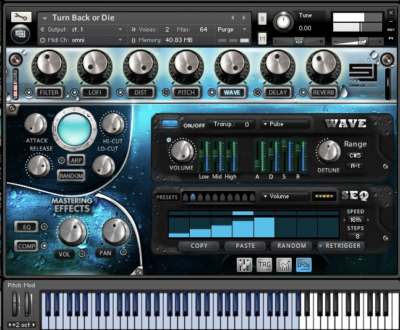Click the step graph icon beside TRG

(284, 264)
